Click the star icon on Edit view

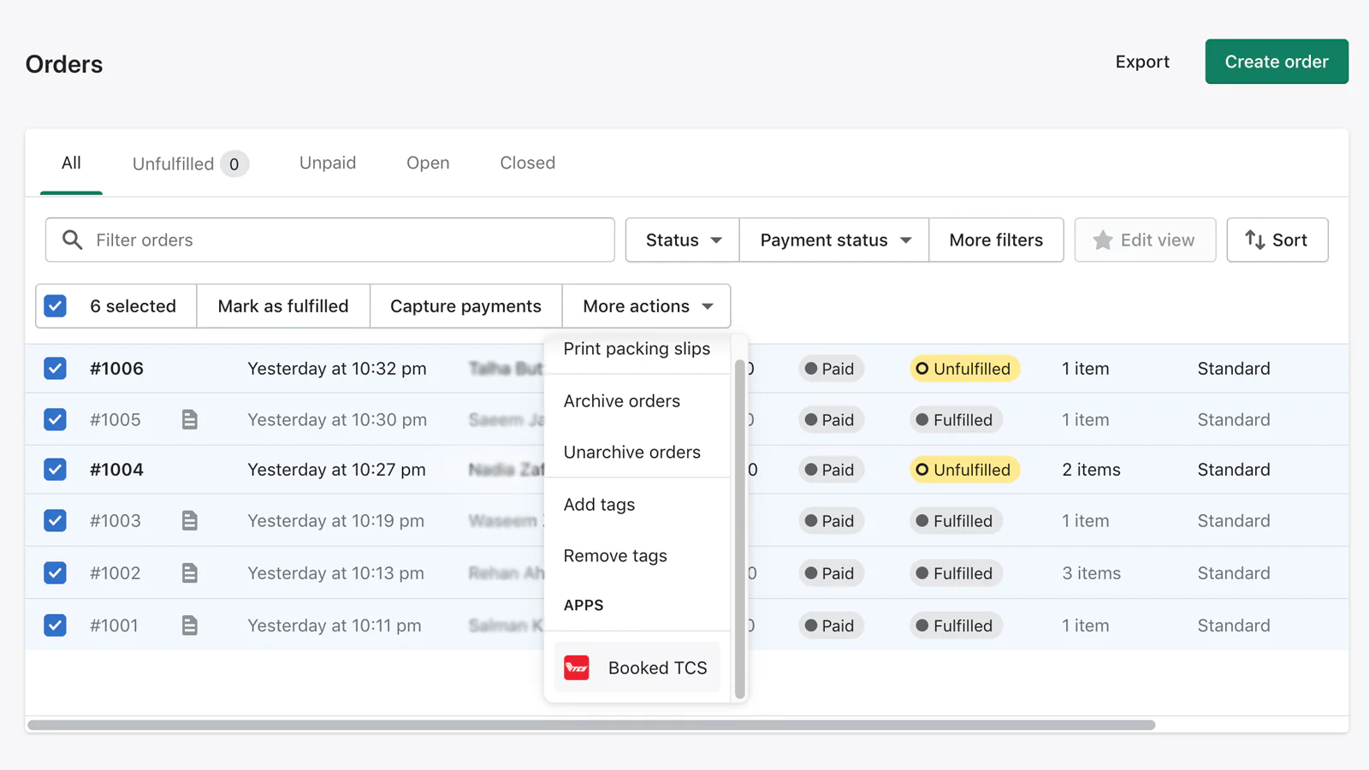pyautogui.click(x=1103, y=240)
